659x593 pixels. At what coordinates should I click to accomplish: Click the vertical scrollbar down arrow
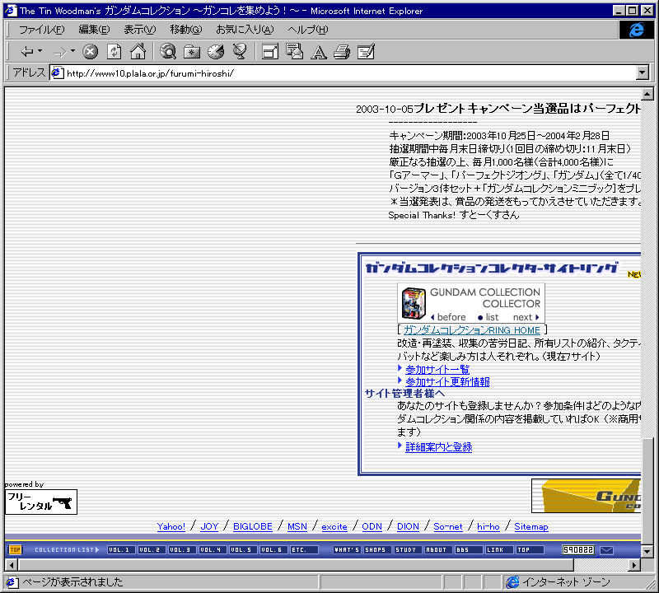pyautogui.click(x=647, y=550)
